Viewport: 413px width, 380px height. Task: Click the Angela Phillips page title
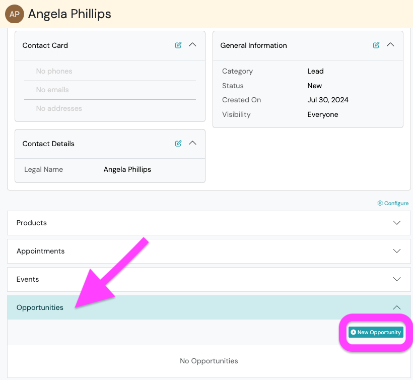coord(70,14)
